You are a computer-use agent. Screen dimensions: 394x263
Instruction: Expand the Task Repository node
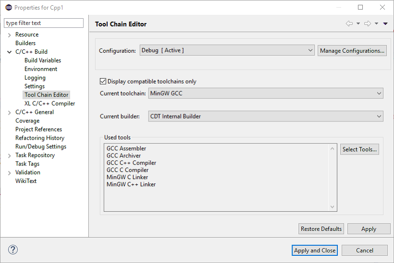pyautogui.click(x=9, y=155)
